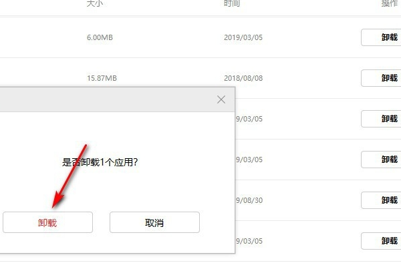Viewport: 401px width, 267px height.
Task: Click the date in the bottom row
Action: point(249,241)
